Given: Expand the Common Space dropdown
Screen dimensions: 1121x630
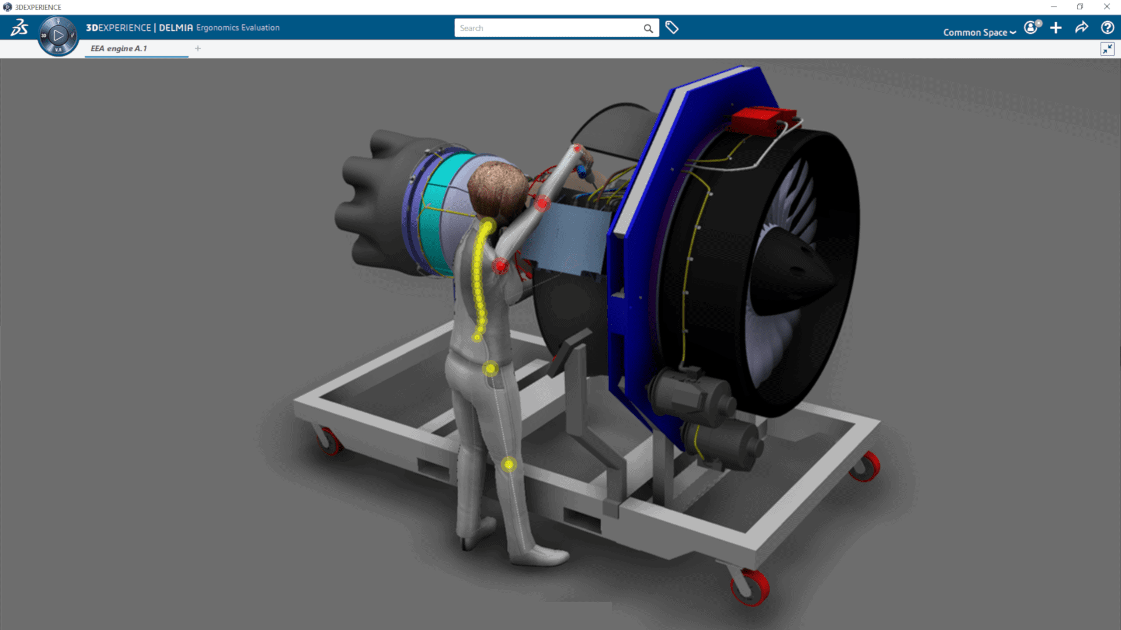Looking at the screenshot, I should (x=979, y=32).
